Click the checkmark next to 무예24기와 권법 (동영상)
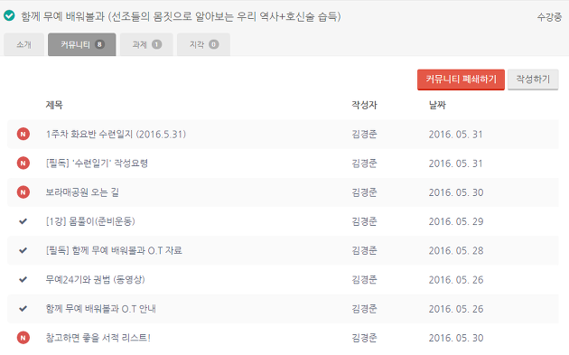569x355 pixels. pyautogui.click(x=23, y=279)
